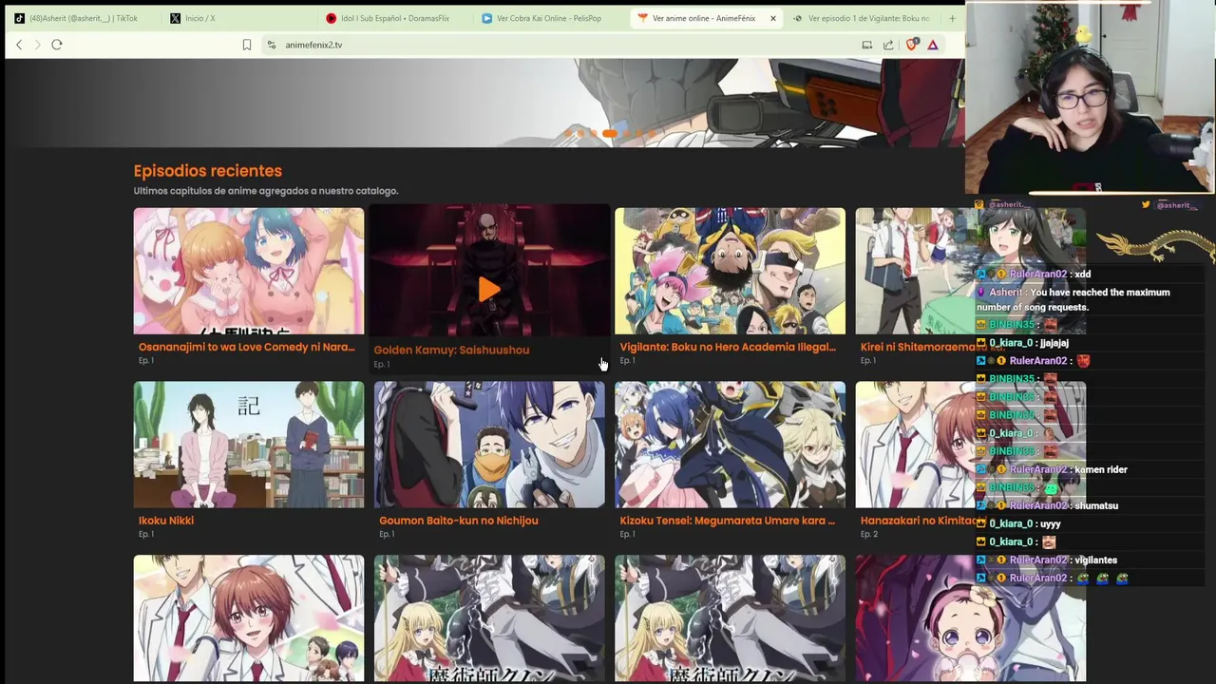Open Osananajimi to wa Love Comedy title link
The height and width of the screenshot is (684, 1216).
click(x=246, y=348)
